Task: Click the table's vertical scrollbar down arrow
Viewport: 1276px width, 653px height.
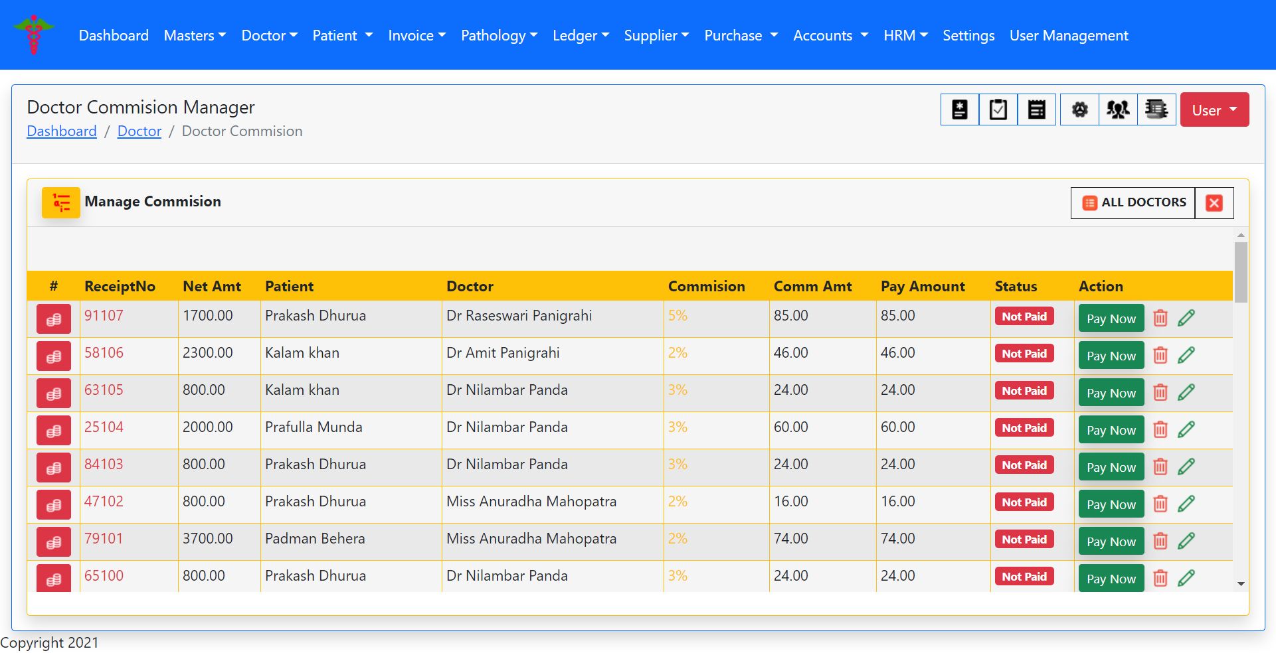Action: [x=1240, y=584]
